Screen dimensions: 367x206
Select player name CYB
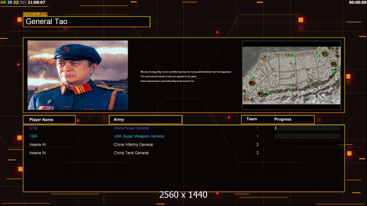pos(33,128)
